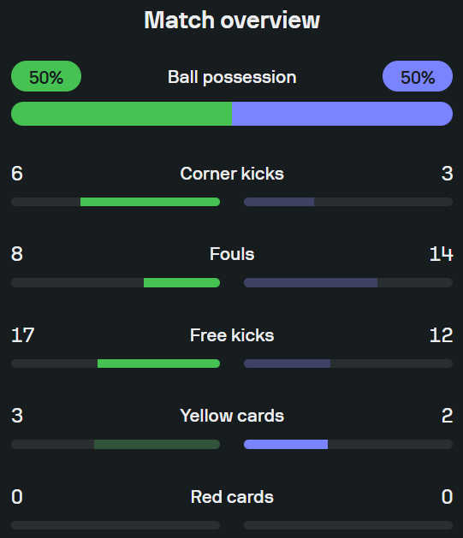Click the purple 50% possession badge

pos(418,76)
